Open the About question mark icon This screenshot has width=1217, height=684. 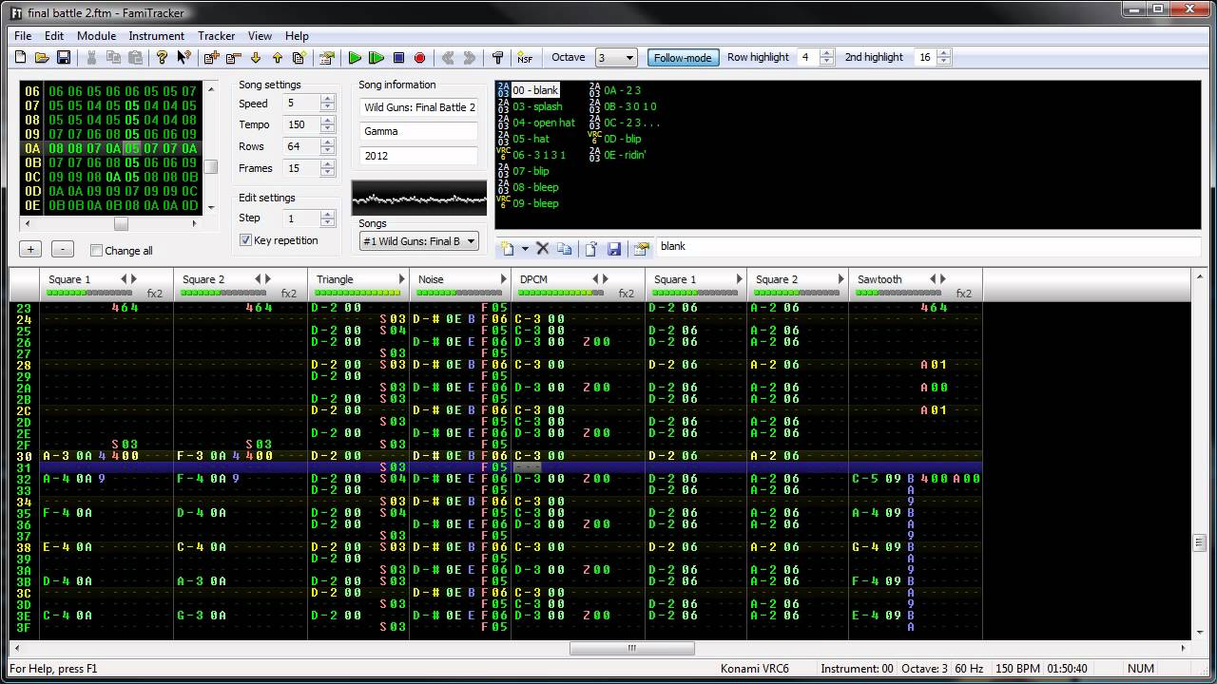click(x=162, y=58)
